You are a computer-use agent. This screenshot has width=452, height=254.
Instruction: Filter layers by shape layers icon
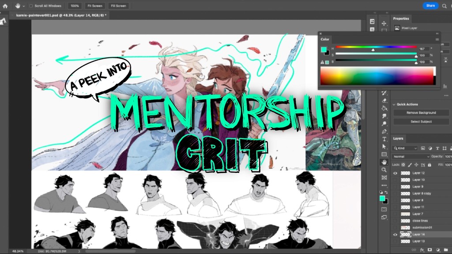coord(444,148)
